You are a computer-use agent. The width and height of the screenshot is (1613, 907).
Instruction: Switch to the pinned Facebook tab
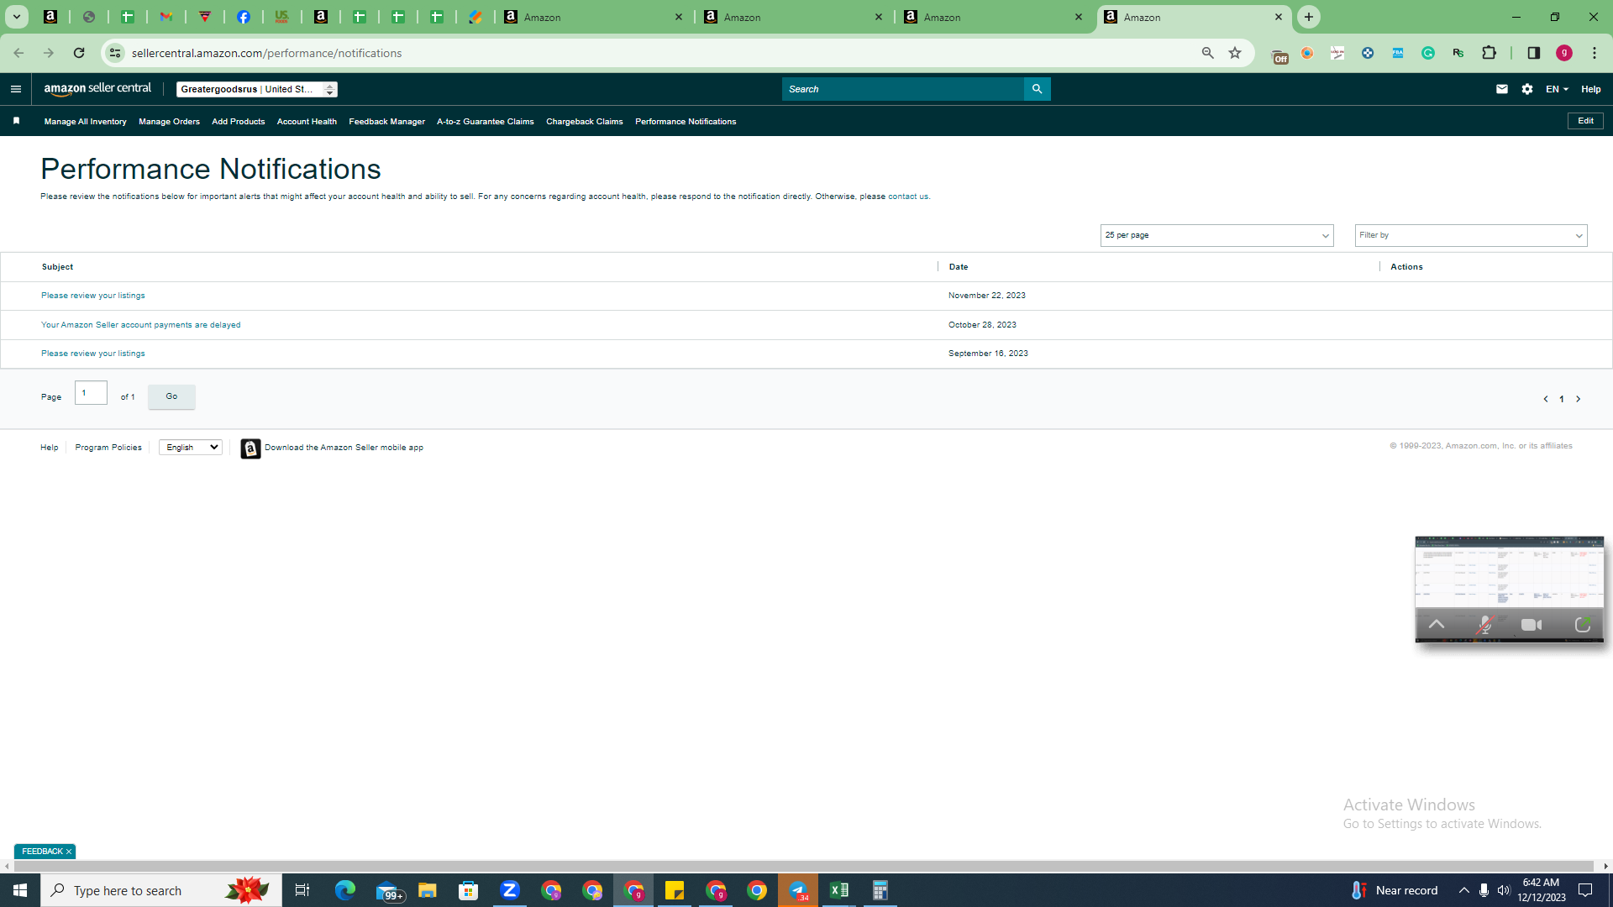point(244,17)
